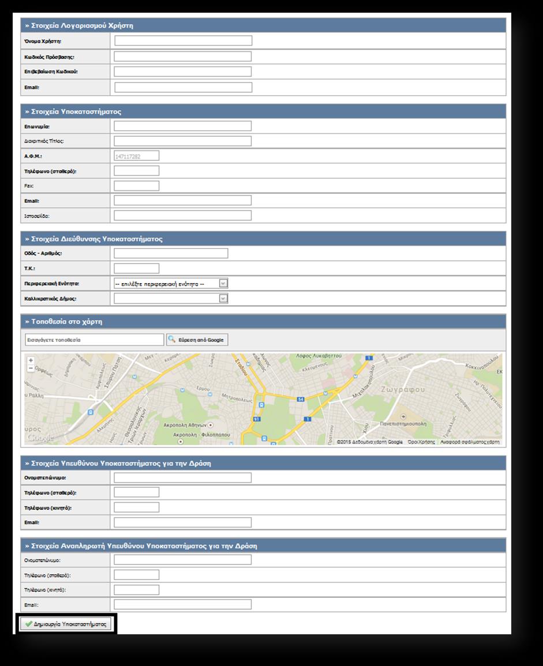Click the Κωδικός Πρόσβασης field
This screenshot has width=543, height=666.
click(x=183, y=57)
